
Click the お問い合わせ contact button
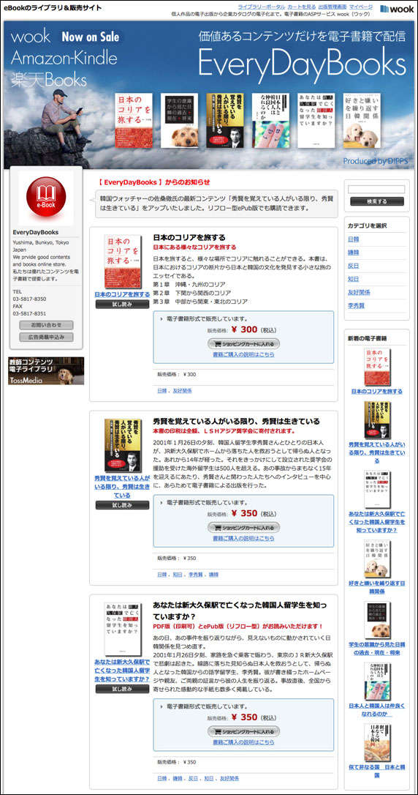46,325
